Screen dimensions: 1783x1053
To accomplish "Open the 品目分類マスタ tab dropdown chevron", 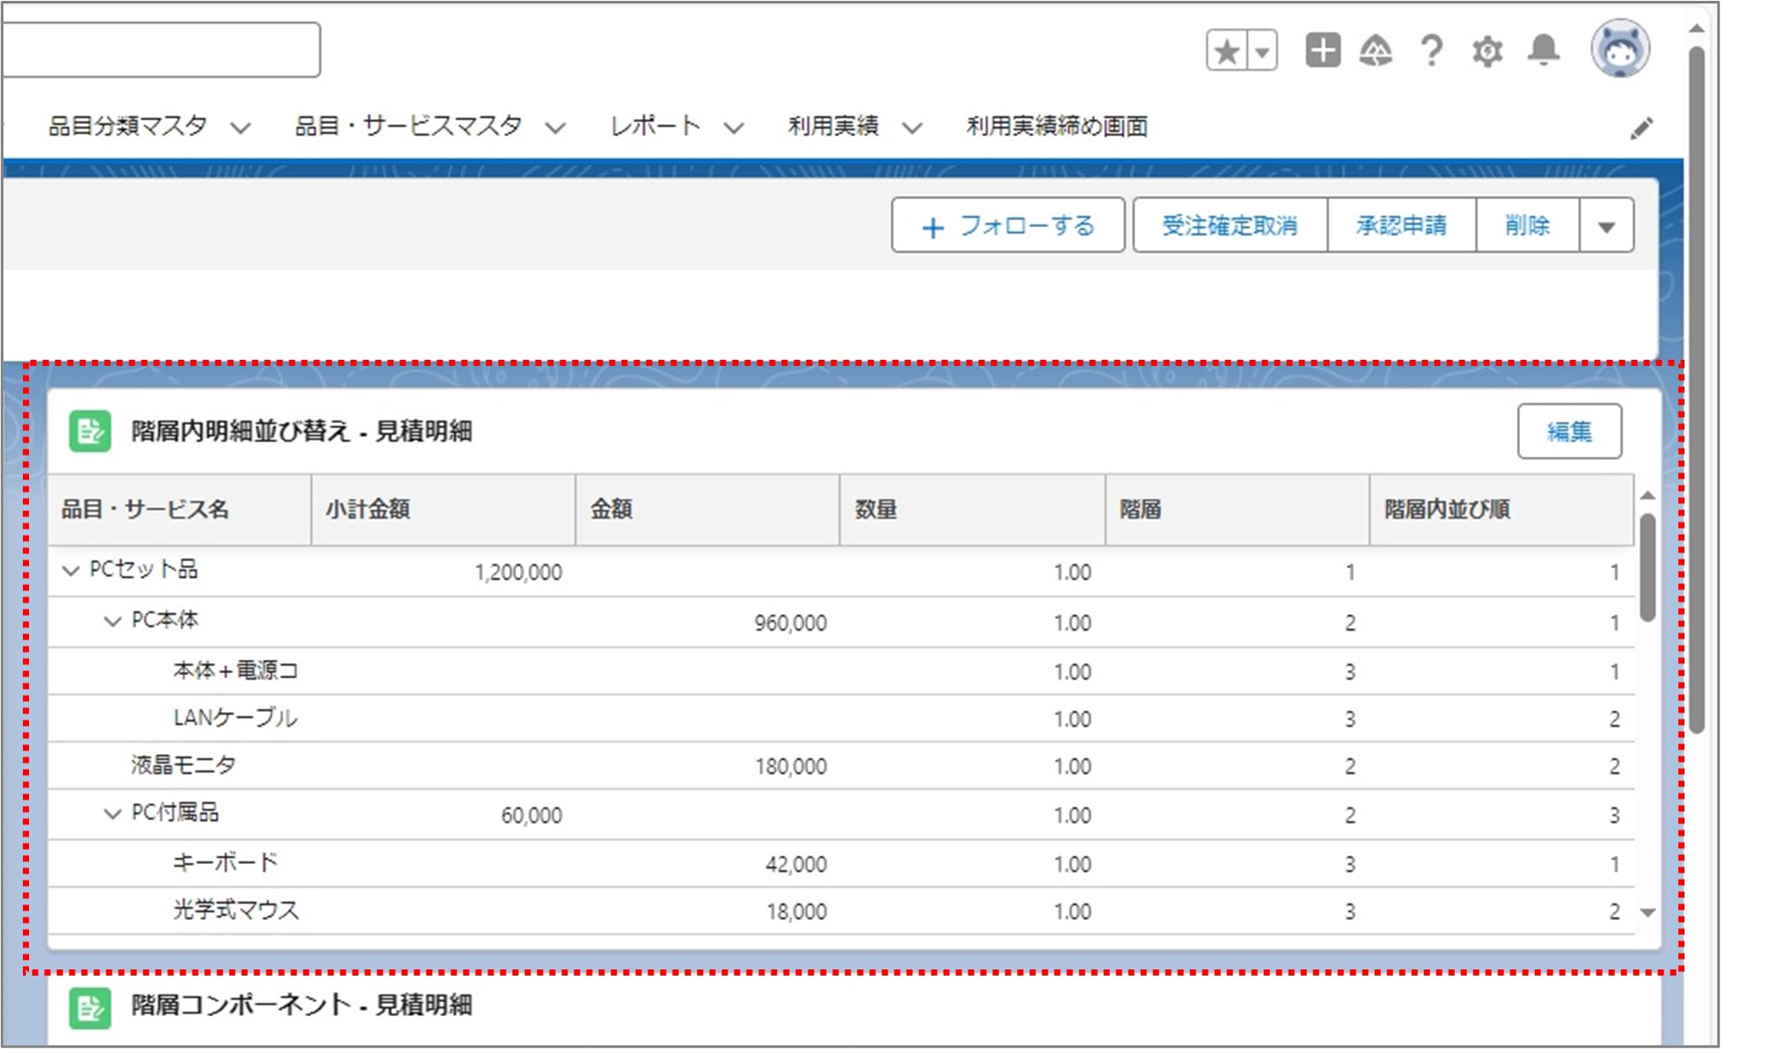I will tap(240, 128).
